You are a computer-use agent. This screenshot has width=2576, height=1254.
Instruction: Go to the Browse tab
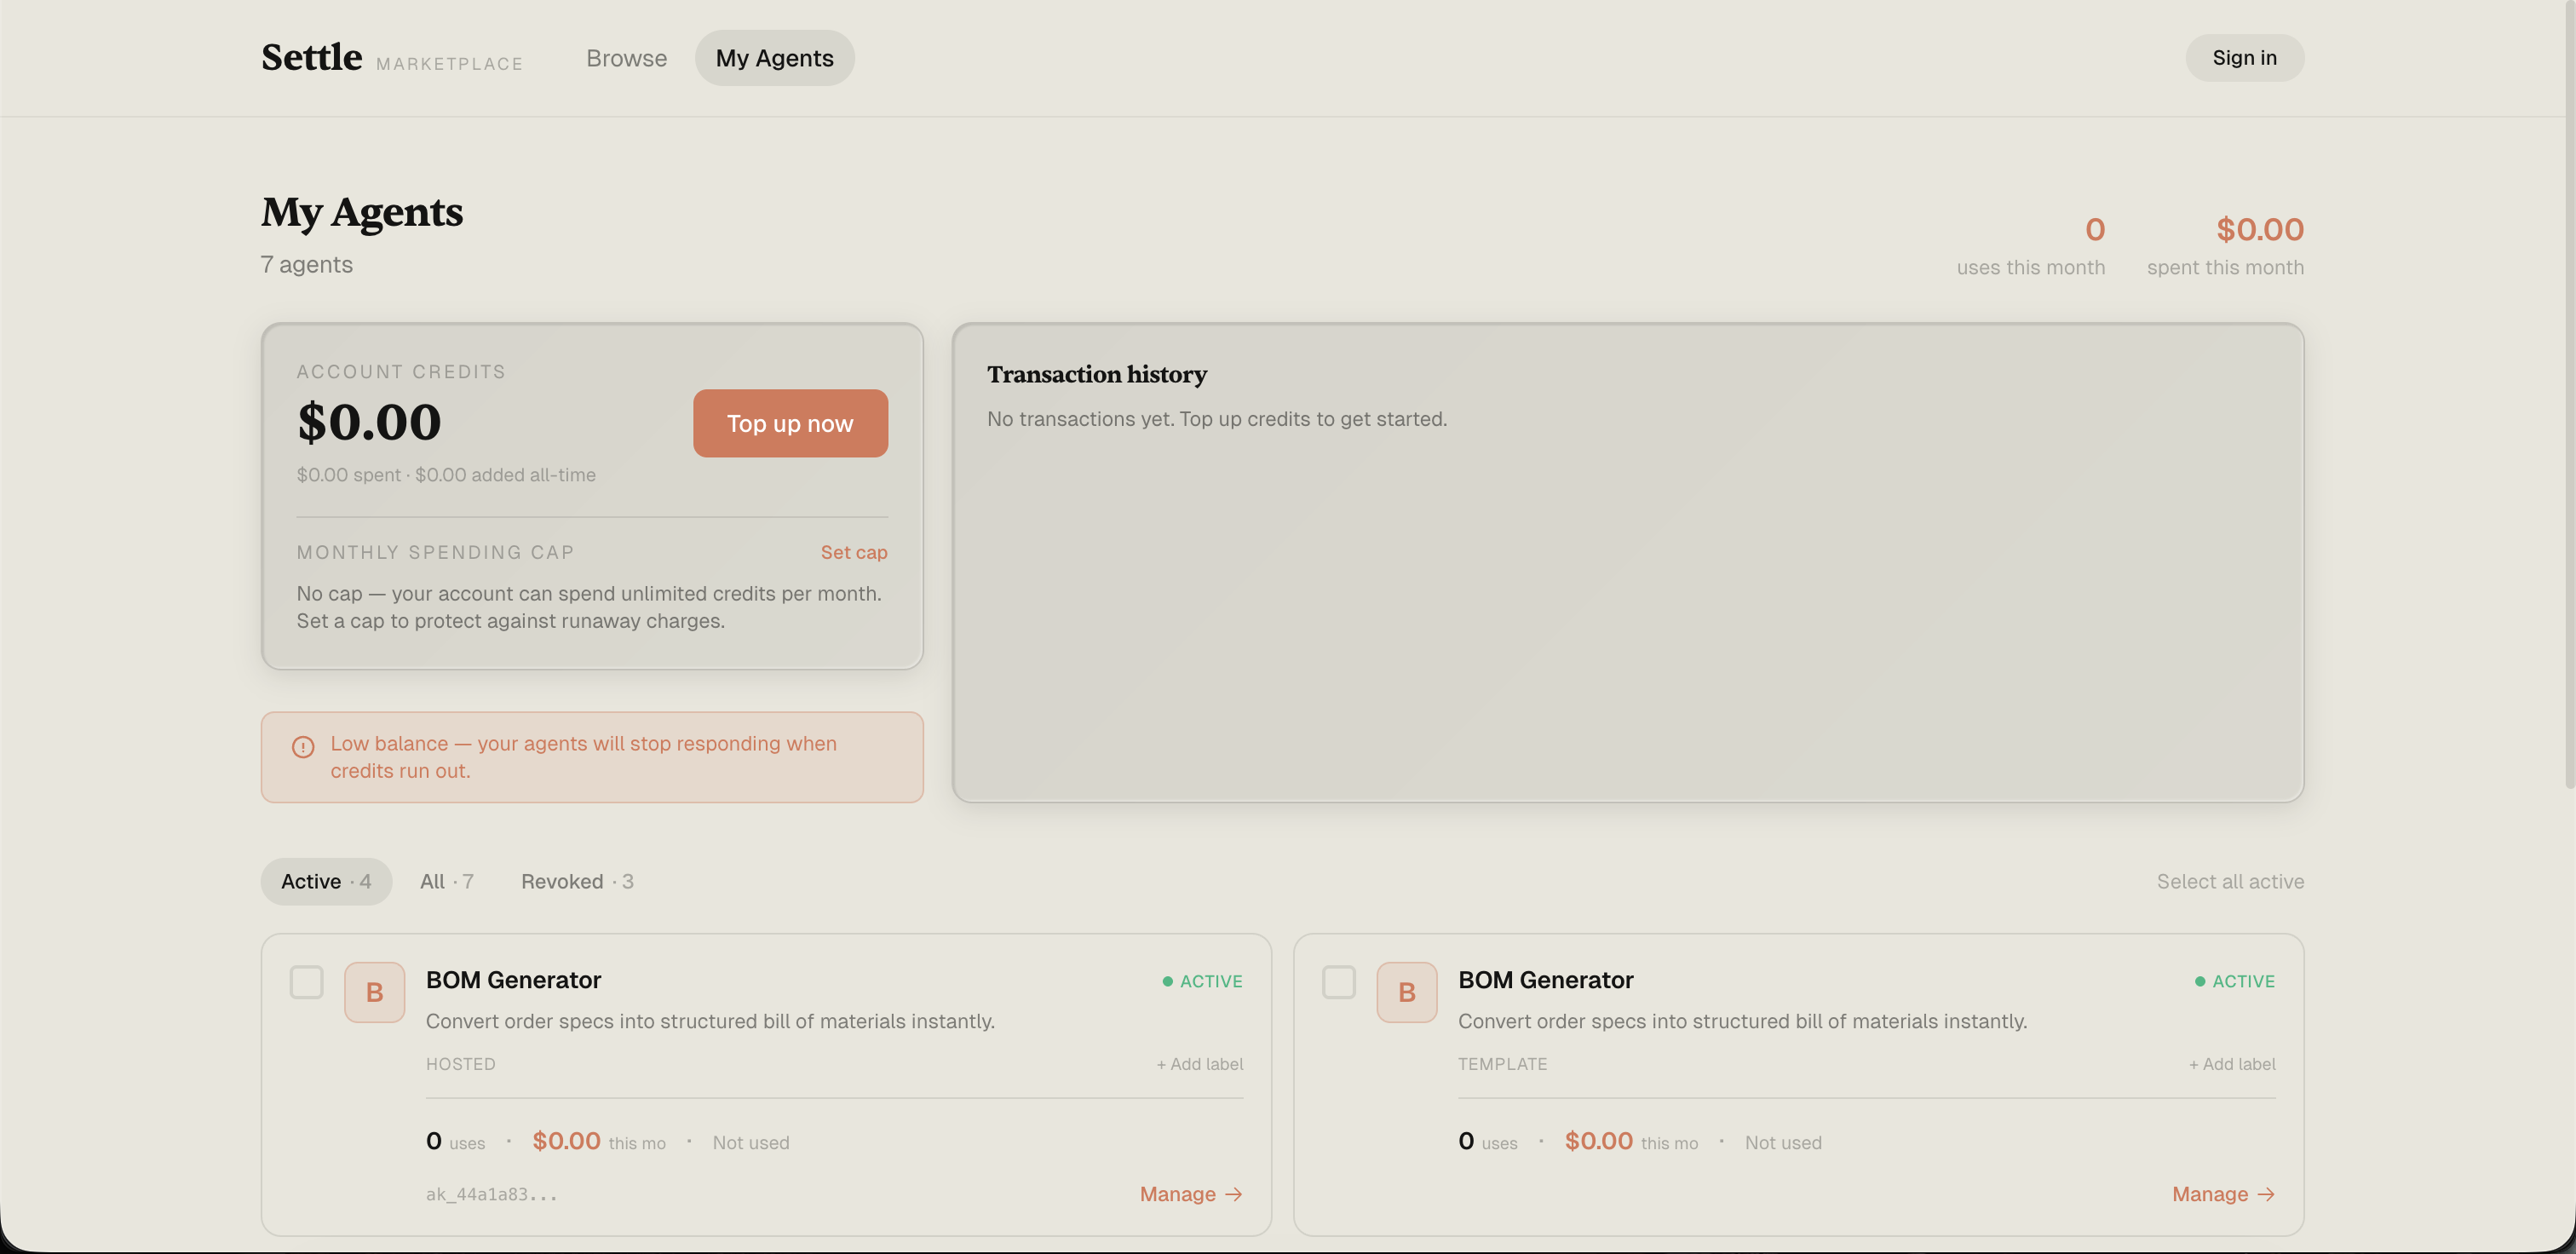626,58
